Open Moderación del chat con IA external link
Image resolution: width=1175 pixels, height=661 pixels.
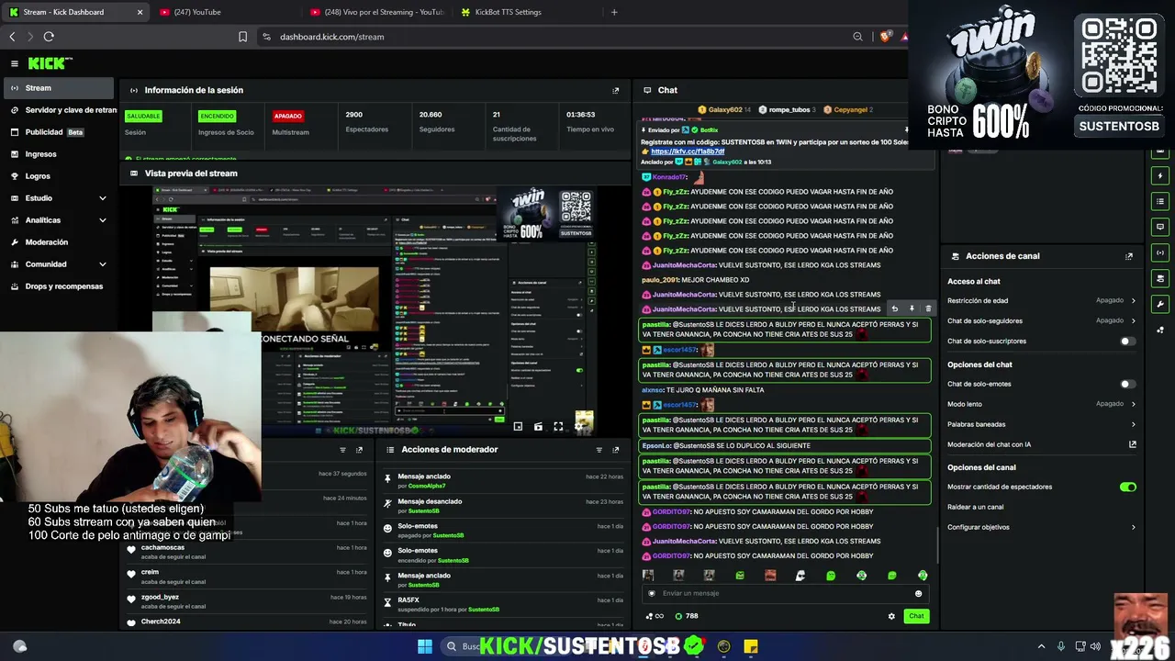tap(1133, 444)
